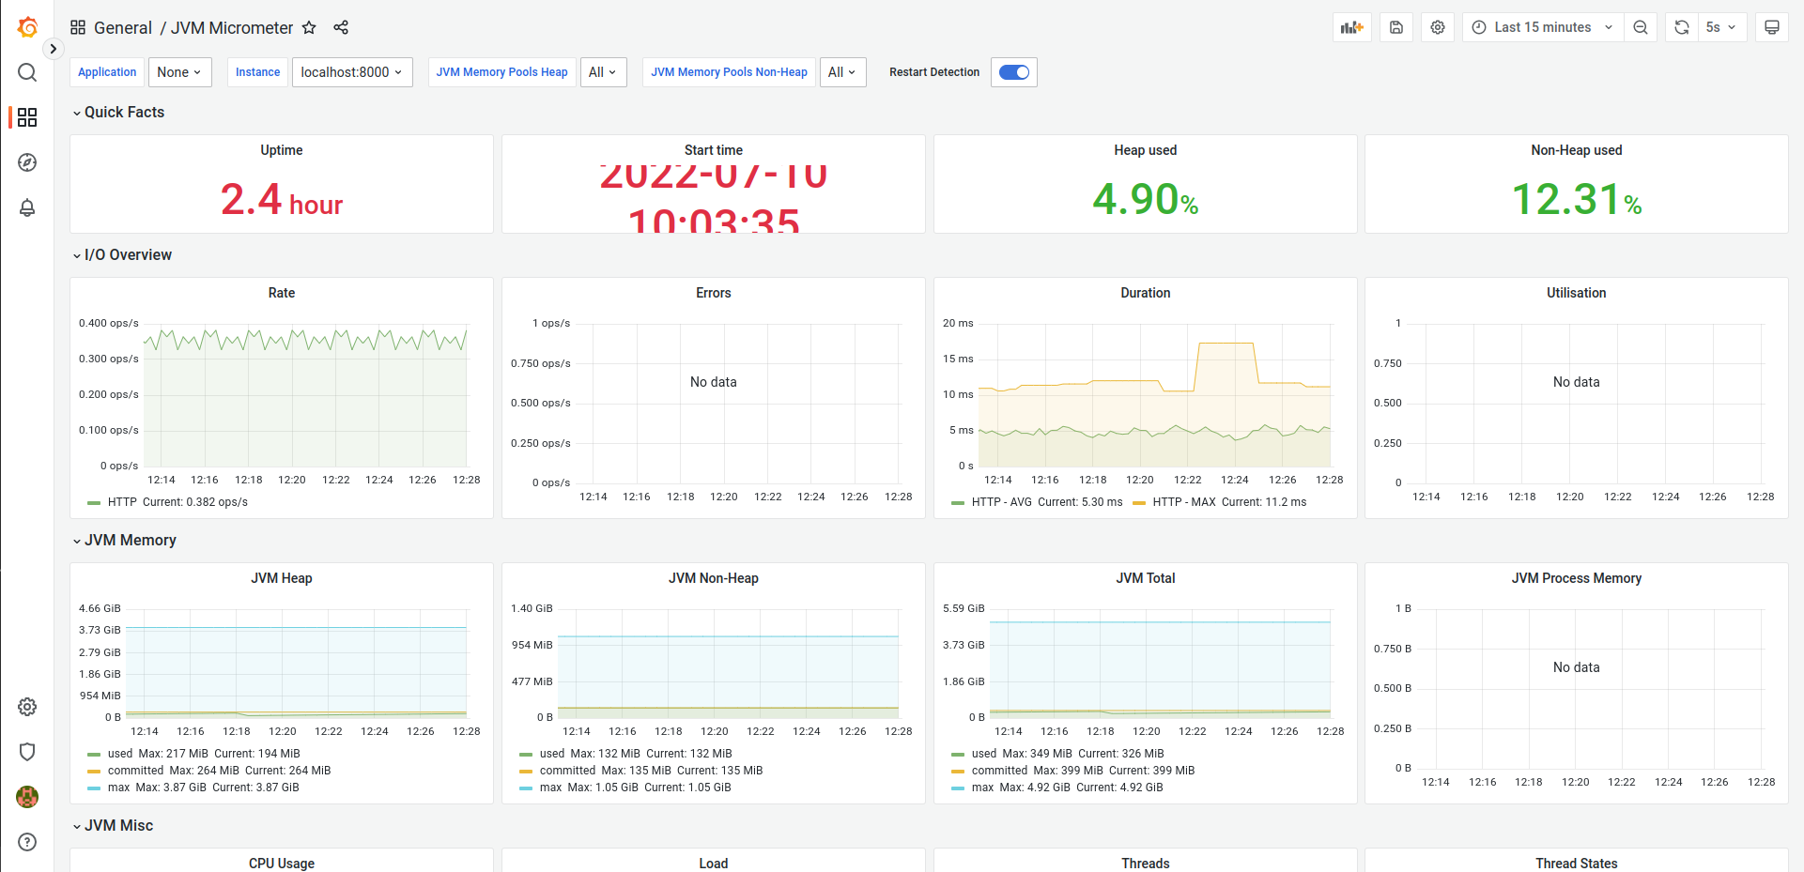Refresh the dashboard now
This screenshot has height=872, width=1804.
point(1682,27)
